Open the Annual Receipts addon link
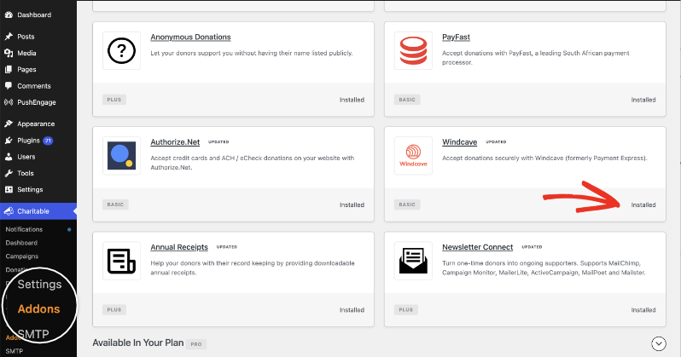The image size is (681, 357). tap(179, 247)
